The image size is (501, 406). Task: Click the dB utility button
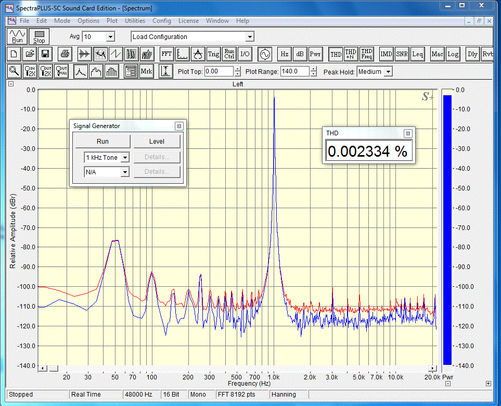(x=300, y=54)
